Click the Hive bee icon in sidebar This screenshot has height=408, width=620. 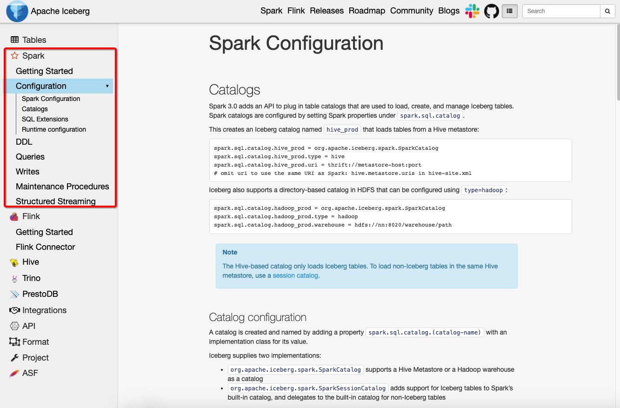coord(14,262)
